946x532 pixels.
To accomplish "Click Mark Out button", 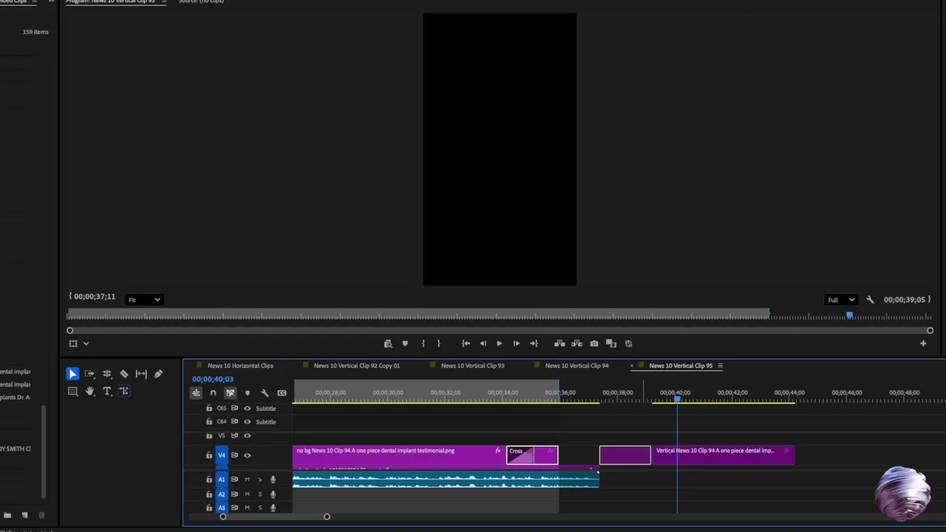I will [438, 344].
